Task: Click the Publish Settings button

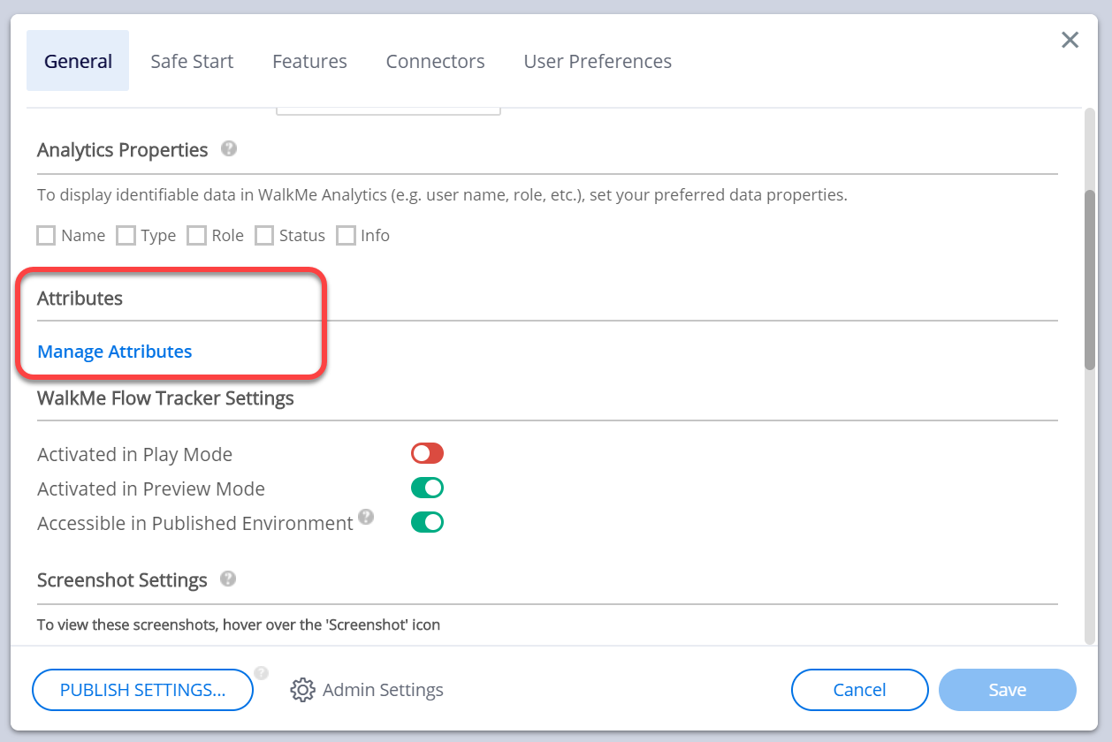Action: (x=143, y=690)
